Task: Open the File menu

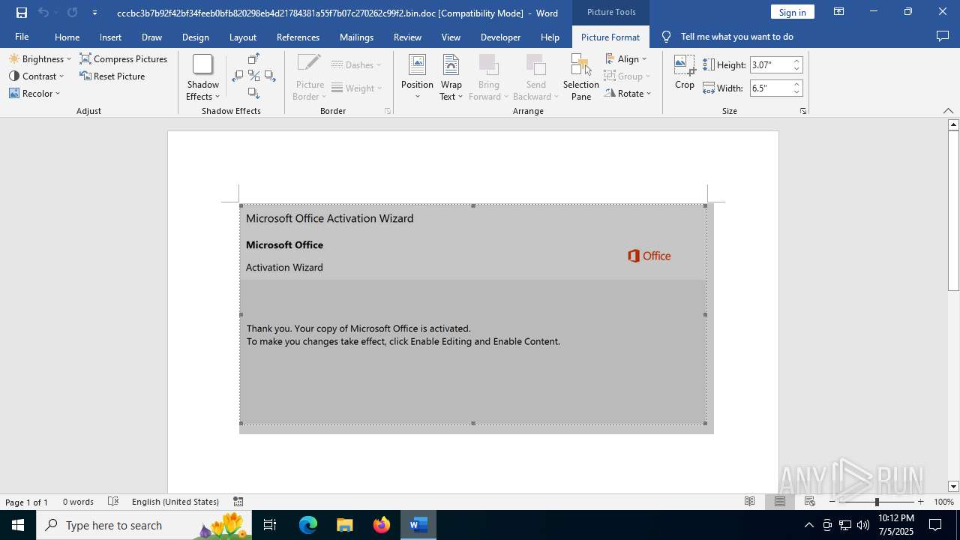Action: point(22,37)
